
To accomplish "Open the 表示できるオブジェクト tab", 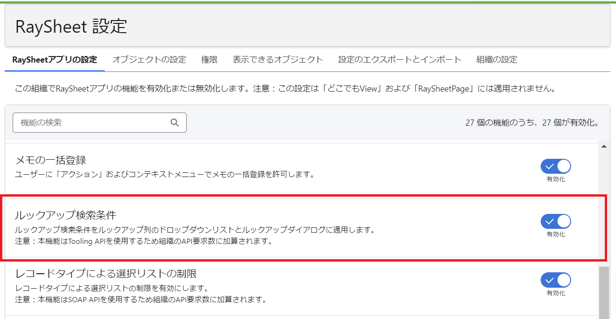I will coord(278,60).
